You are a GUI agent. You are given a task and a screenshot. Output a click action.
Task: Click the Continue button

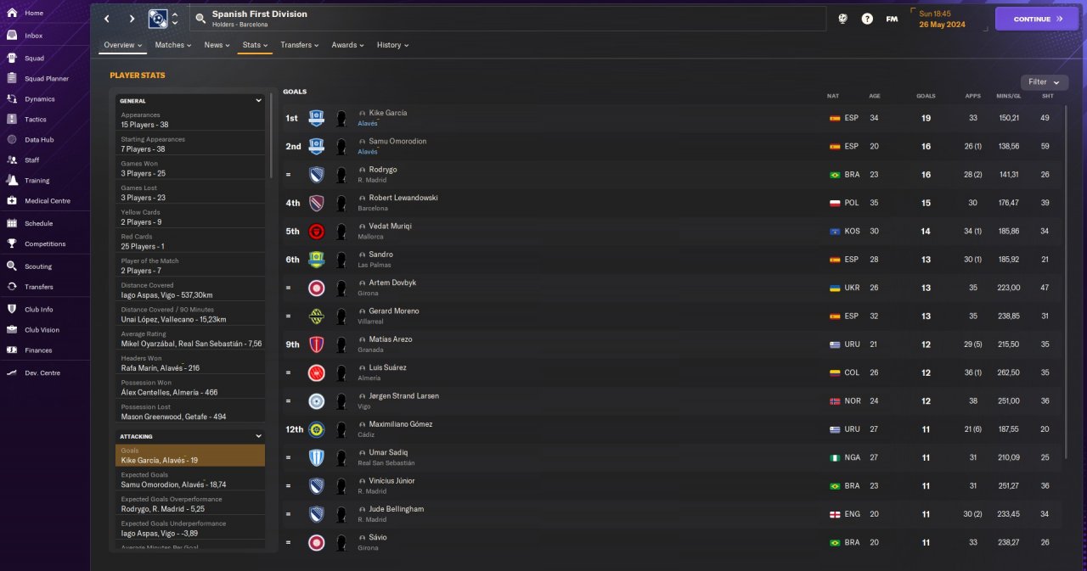[x=1037, y=19]
